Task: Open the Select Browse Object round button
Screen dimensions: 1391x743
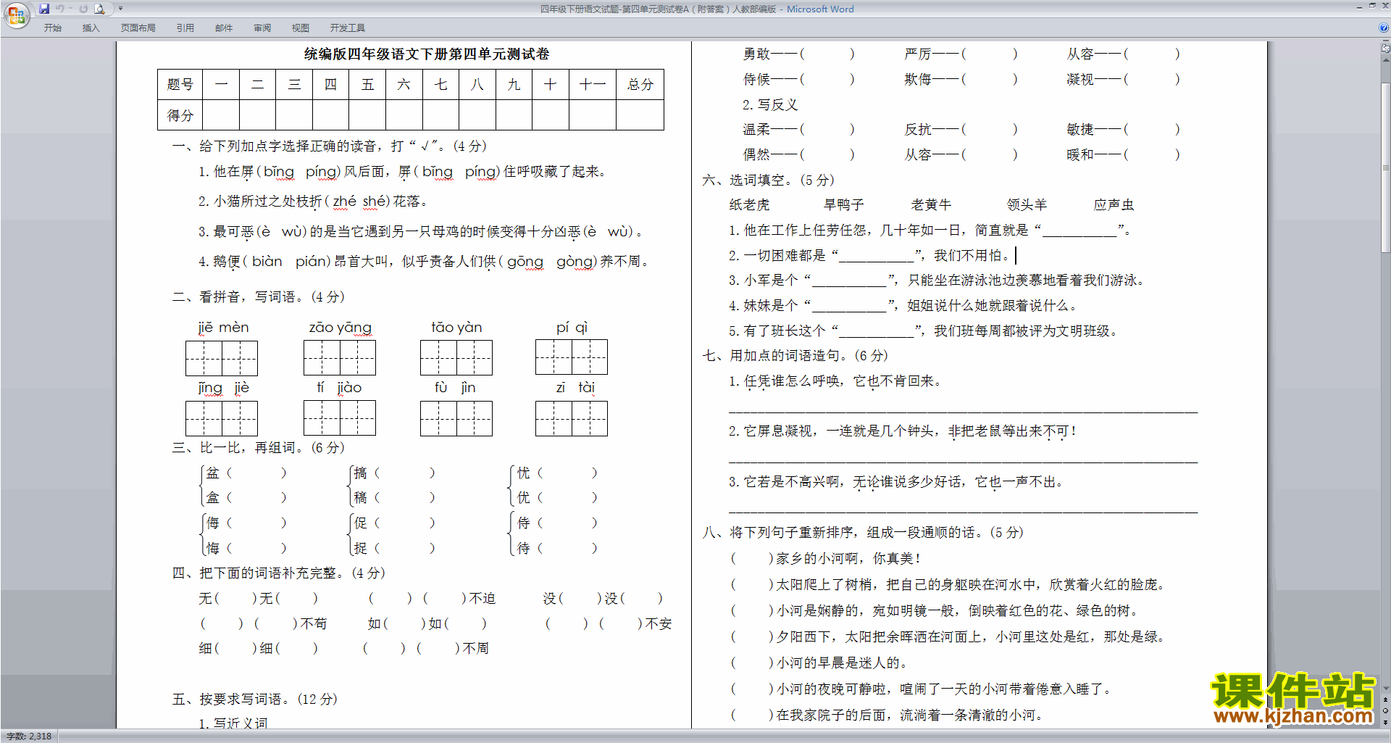Action: point(1385,711)
